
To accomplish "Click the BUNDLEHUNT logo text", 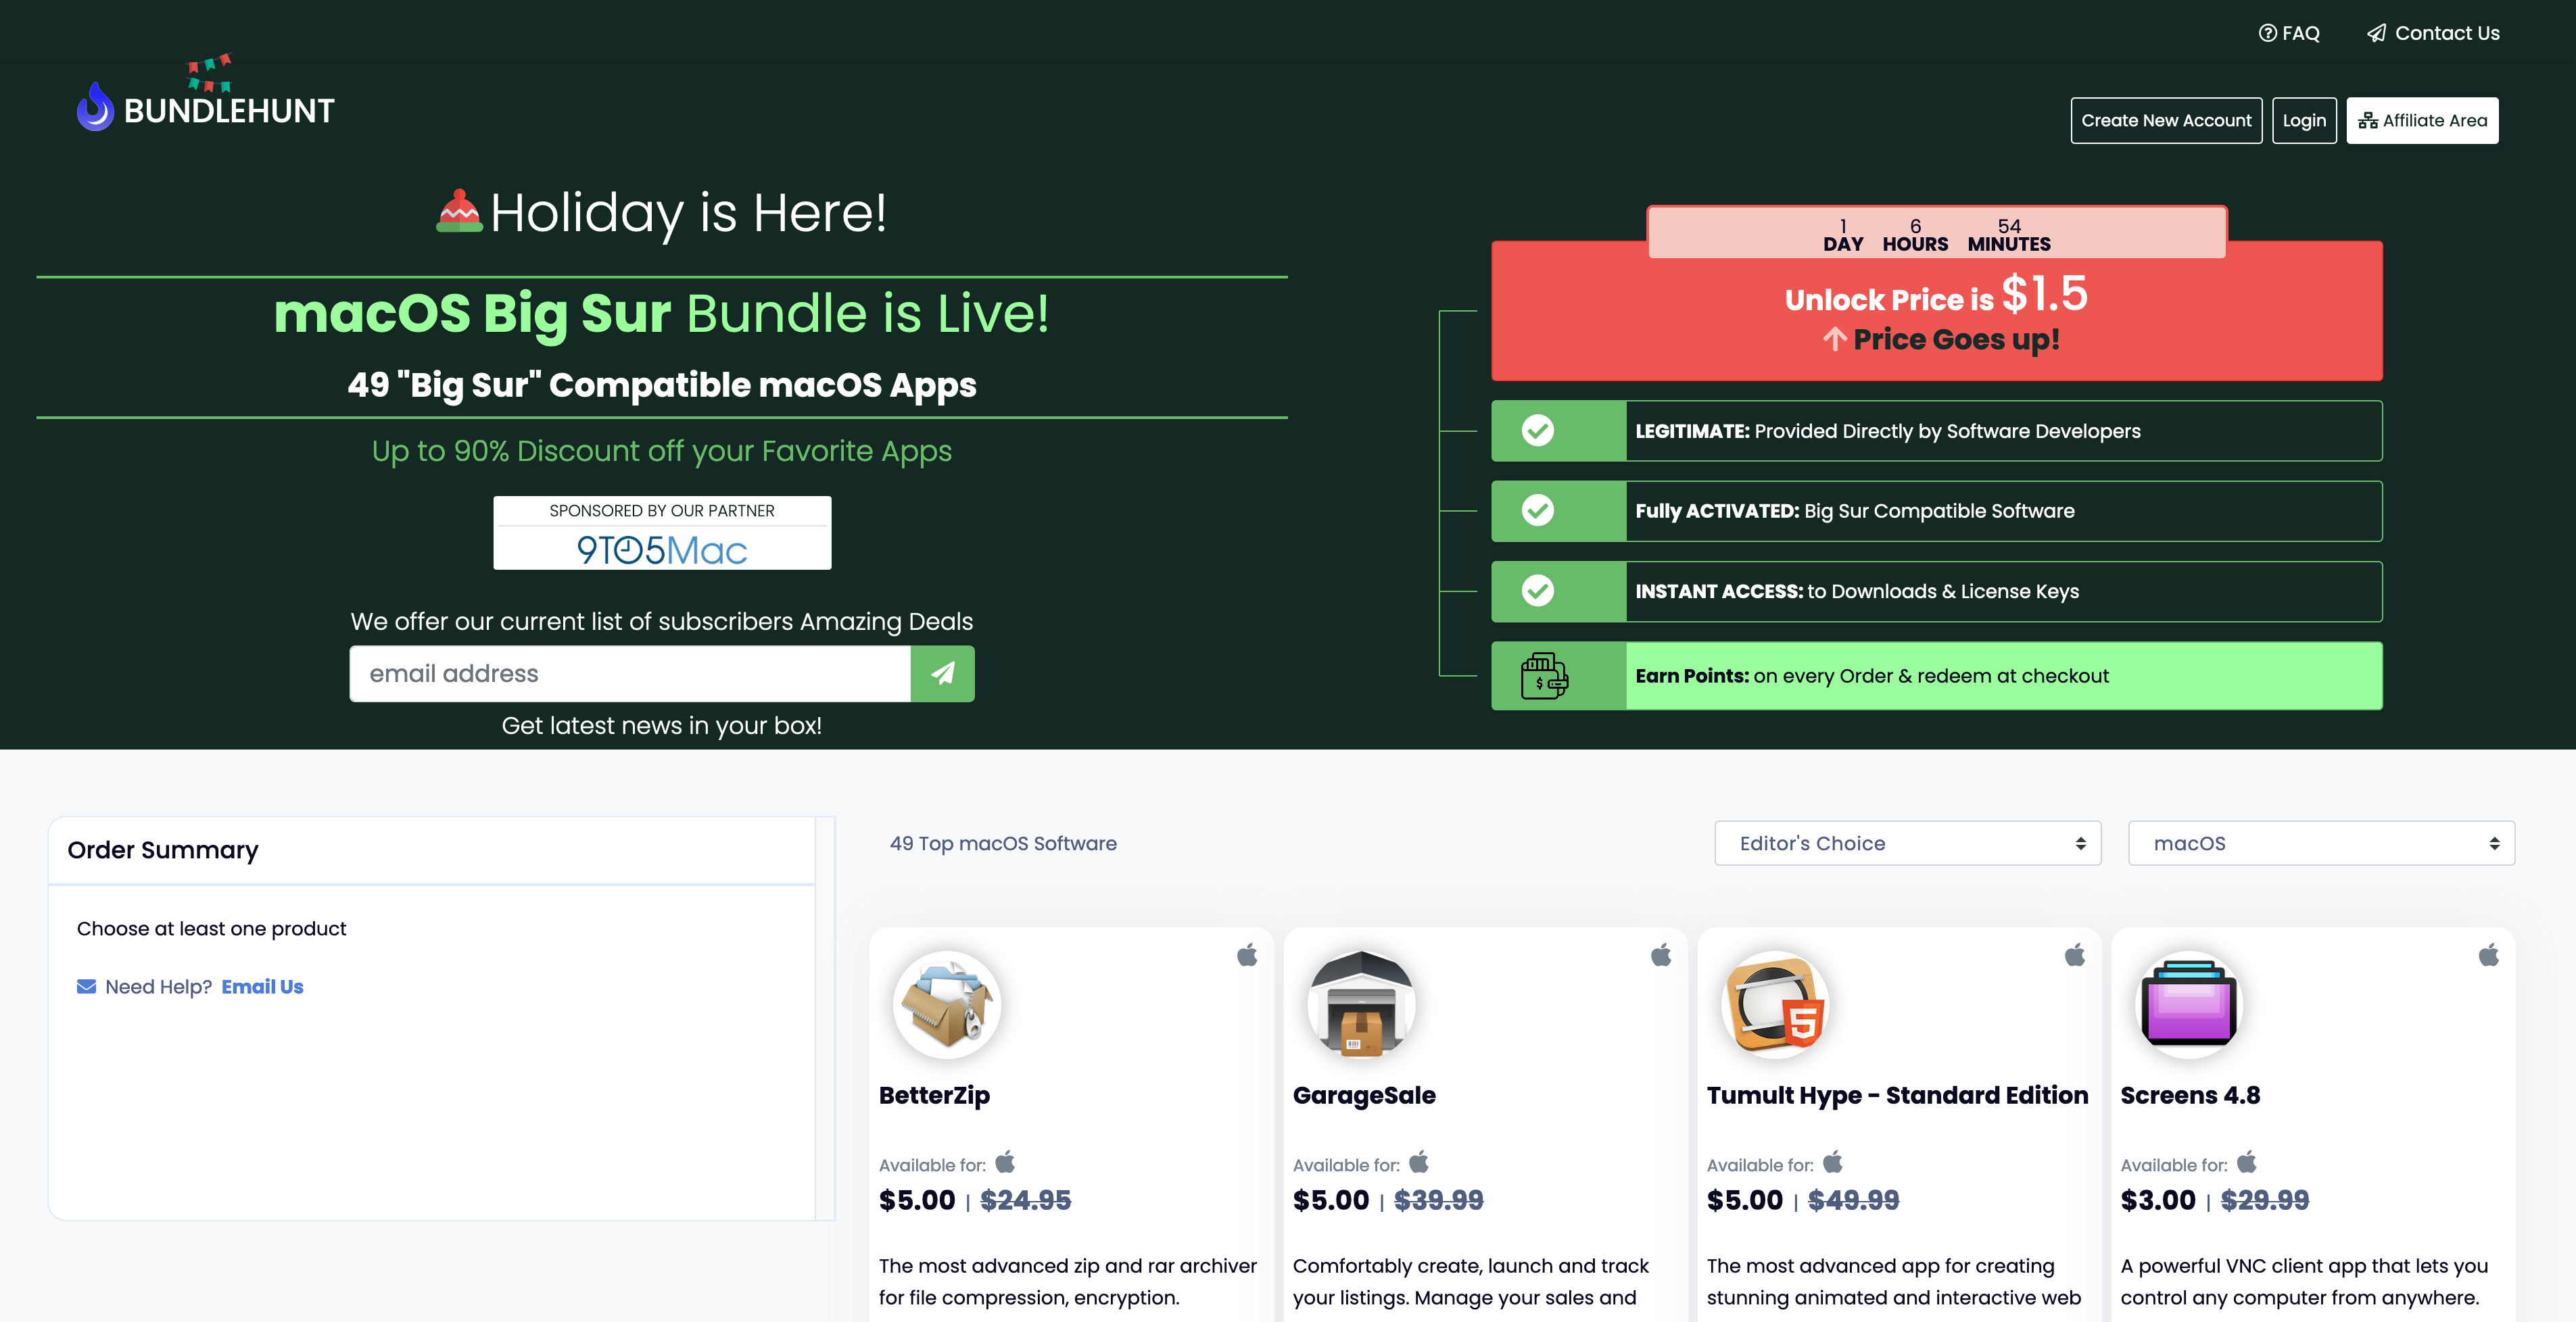I will (229, 111).
